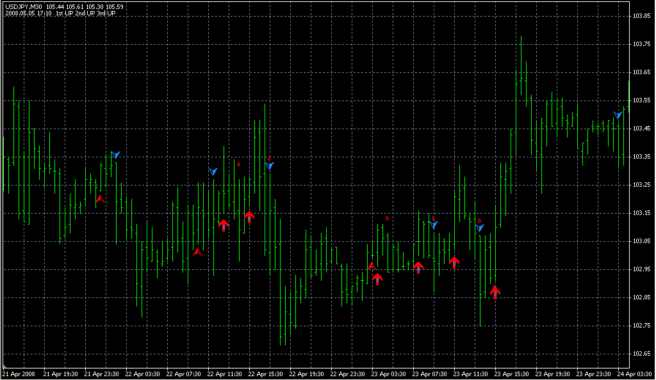Screen dimensions: 656x380
Task: Click USDJPY,M30 symbol label
Action: [24, 7]
